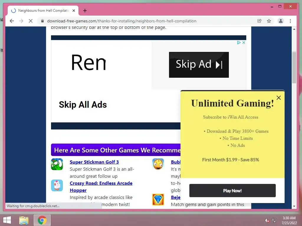Maximize the Chrome window
Image resolution: width=302 pixels, height=226 pixels.
[x=280, y=6]
